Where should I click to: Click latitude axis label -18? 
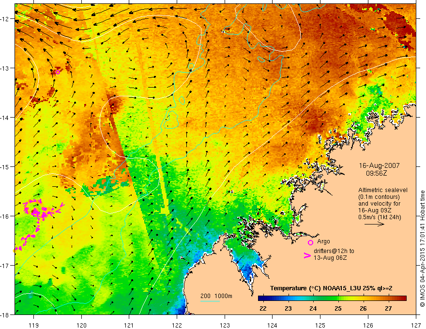click(x=5, y=314)
